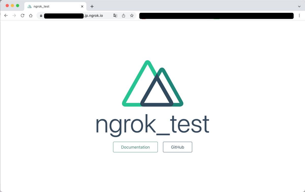The image size is (305, 192).
Task: Open the Share menu via the share icon
Action: point(124,15)
